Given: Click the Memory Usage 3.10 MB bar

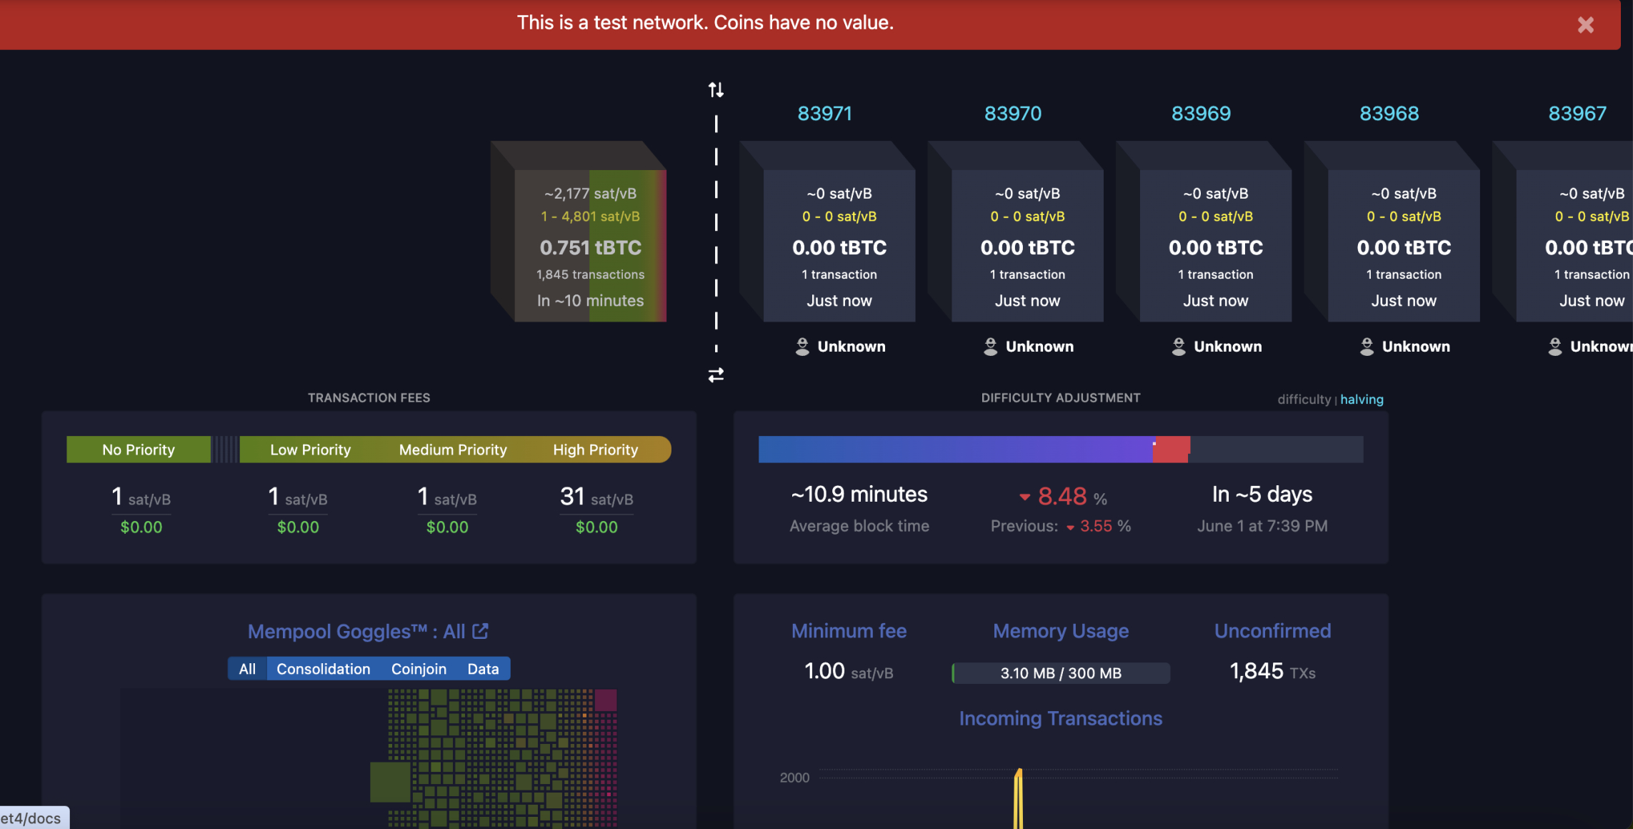Looking at the screenshot, I should 1061,673.
